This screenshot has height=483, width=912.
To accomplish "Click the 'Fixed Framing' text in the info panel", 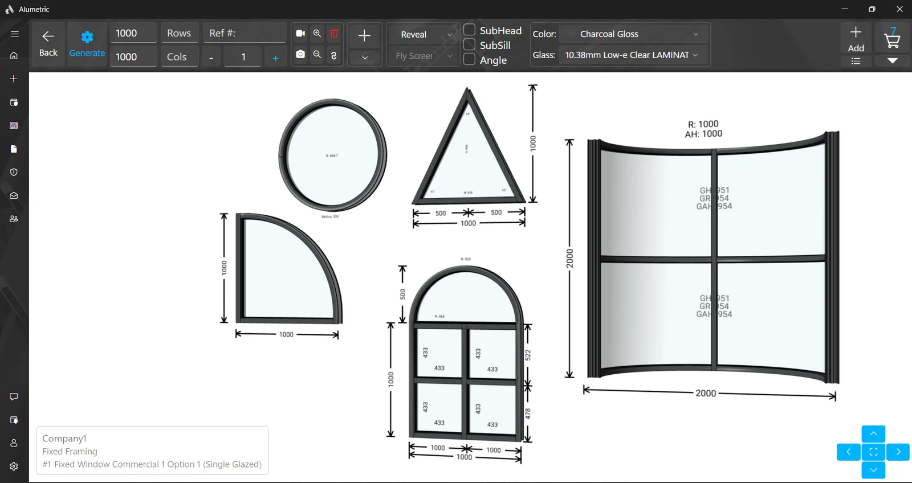I will coord(70,451).
